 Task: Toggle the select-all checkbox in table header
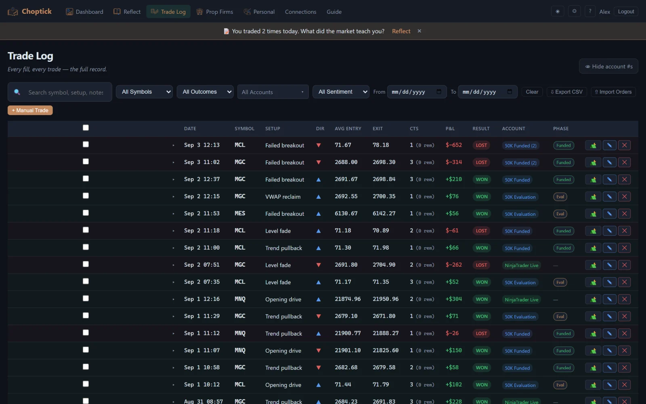coord(86,128)
